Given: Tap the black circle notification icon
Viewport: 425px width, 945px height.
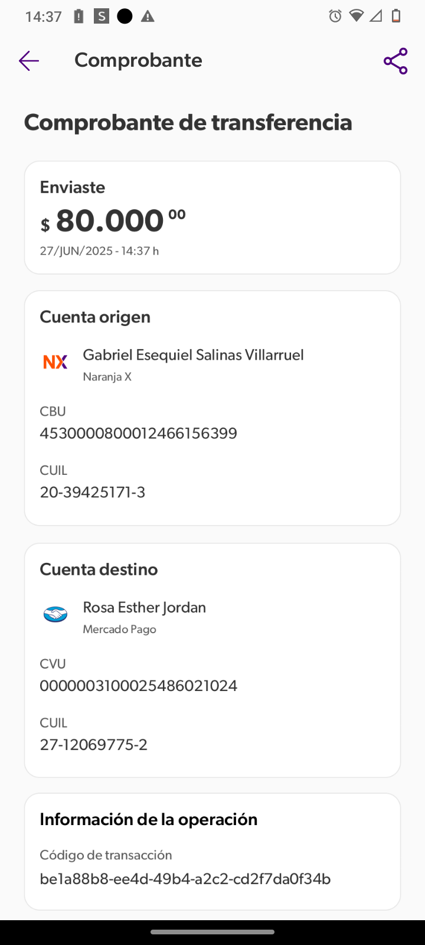Looking at the screenshot, I should [x=125, y=16].
